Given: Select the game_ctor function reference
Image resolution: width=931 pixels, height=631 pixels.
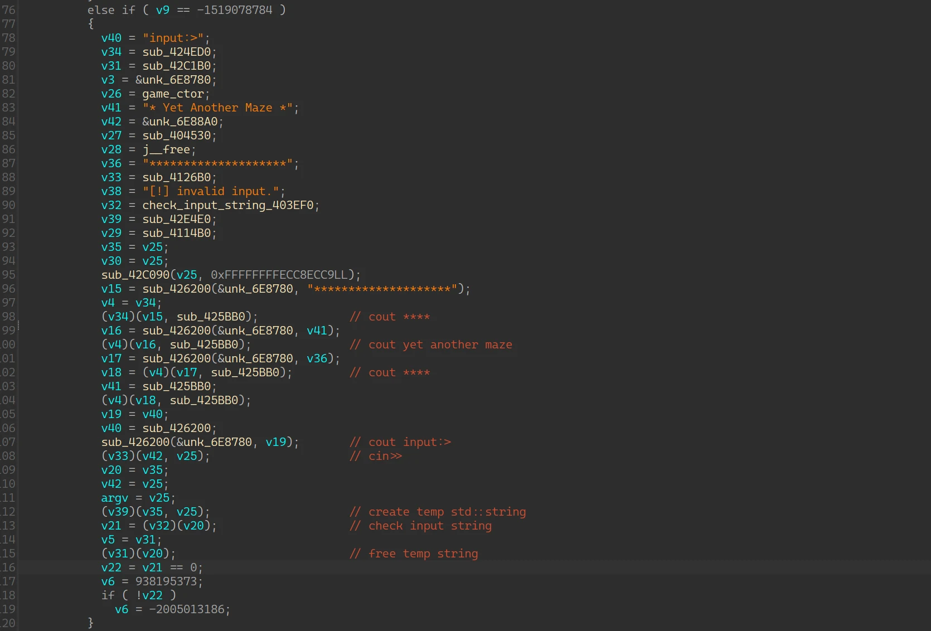Looking at the screenshot, I should [173, 94].
